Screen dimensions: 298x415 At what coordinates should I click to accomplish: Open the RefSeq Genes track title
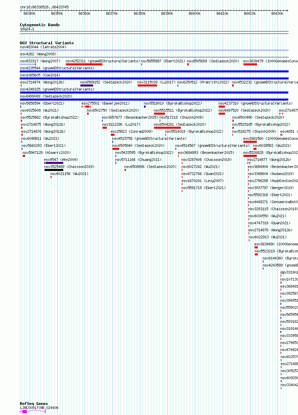(34, 404)
